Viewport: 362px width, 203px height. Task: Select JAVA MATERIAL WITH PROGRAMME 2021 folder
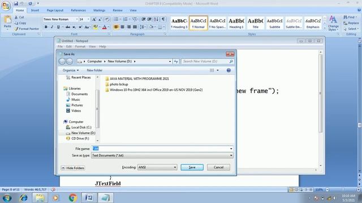(137, 79)
